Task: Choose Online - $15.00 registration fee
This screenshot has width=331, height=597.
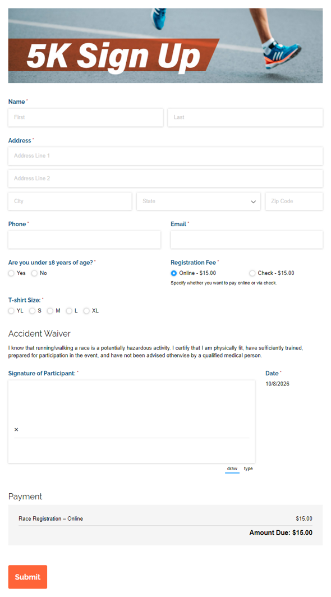Action: coord(174,273)
